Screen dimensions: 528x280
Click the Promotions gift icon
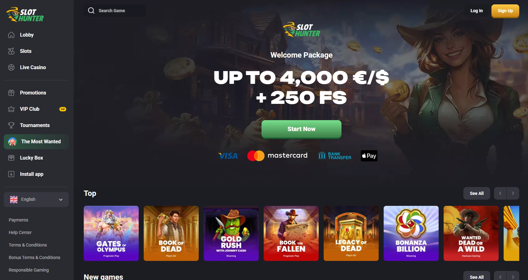(11, 93)
